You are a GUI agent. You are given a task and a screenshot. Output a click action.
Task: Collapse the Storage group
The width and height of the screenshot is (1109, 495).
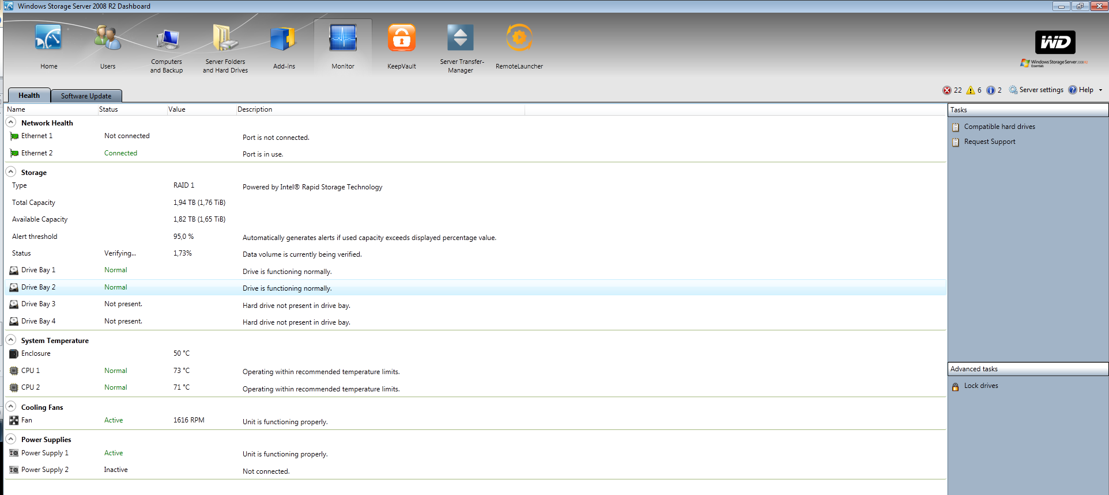[x=11, y=172]
